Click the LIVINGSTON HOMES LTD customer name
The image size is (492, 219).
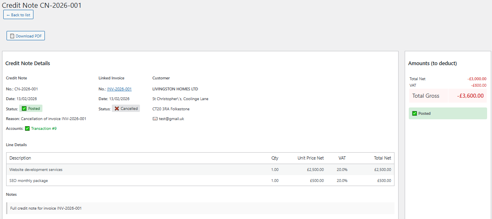175,89
